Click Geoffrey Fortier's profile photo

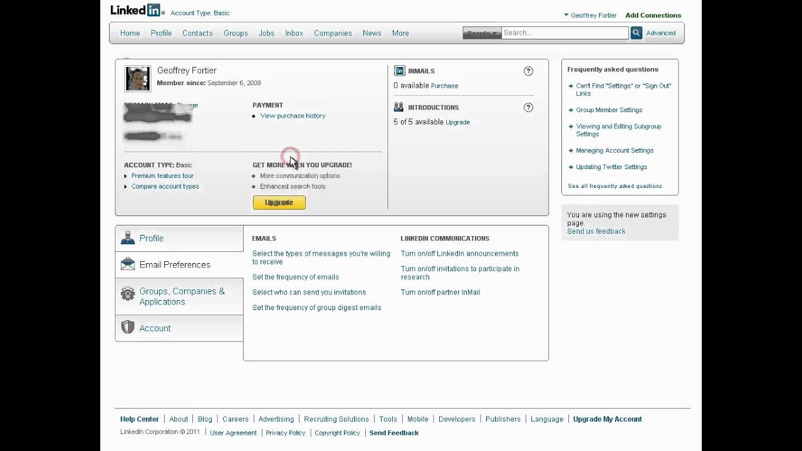pos(137,78)
